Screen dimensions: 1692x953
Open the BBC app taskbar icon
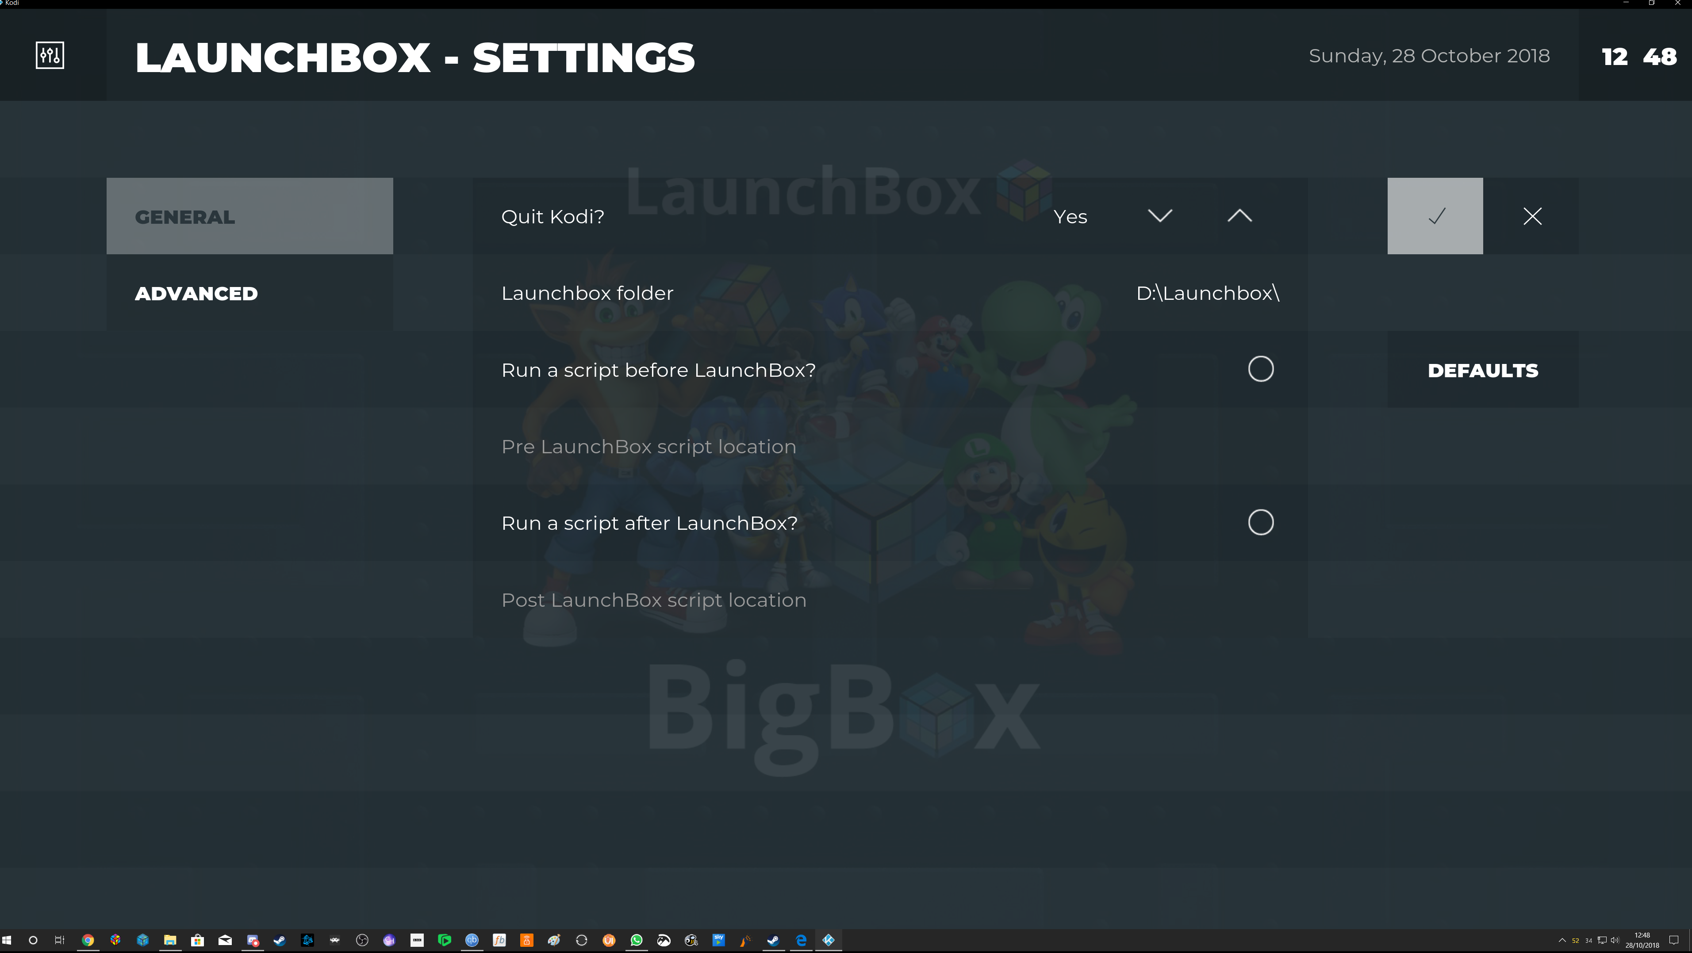[417, 940]
